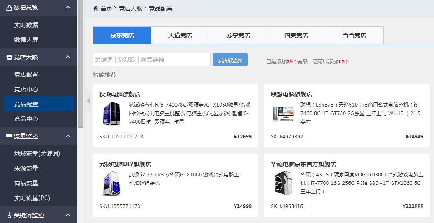Open 狄派电脑旗舰店 store name

point(120,94)
